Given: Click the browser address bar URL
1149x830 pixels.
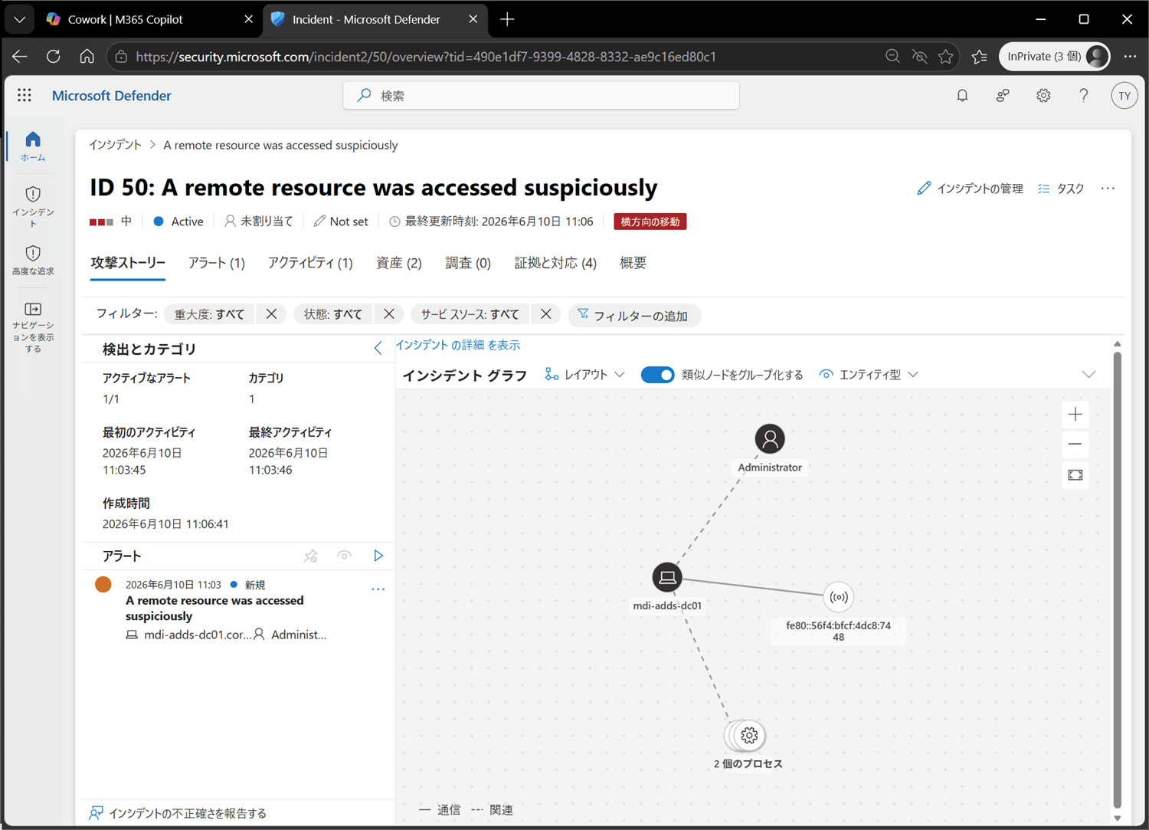Looking at the screenshot, I should pyautogui.click(x=426, y=56).
